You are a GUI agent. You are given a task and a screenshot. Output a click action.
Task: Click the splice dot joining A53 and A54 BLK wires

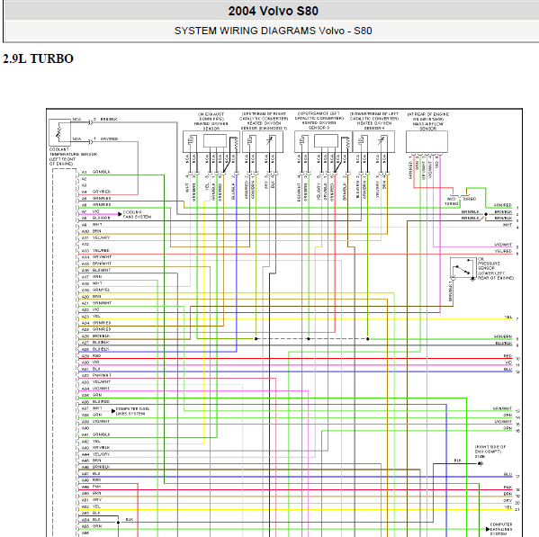point(118,523)
